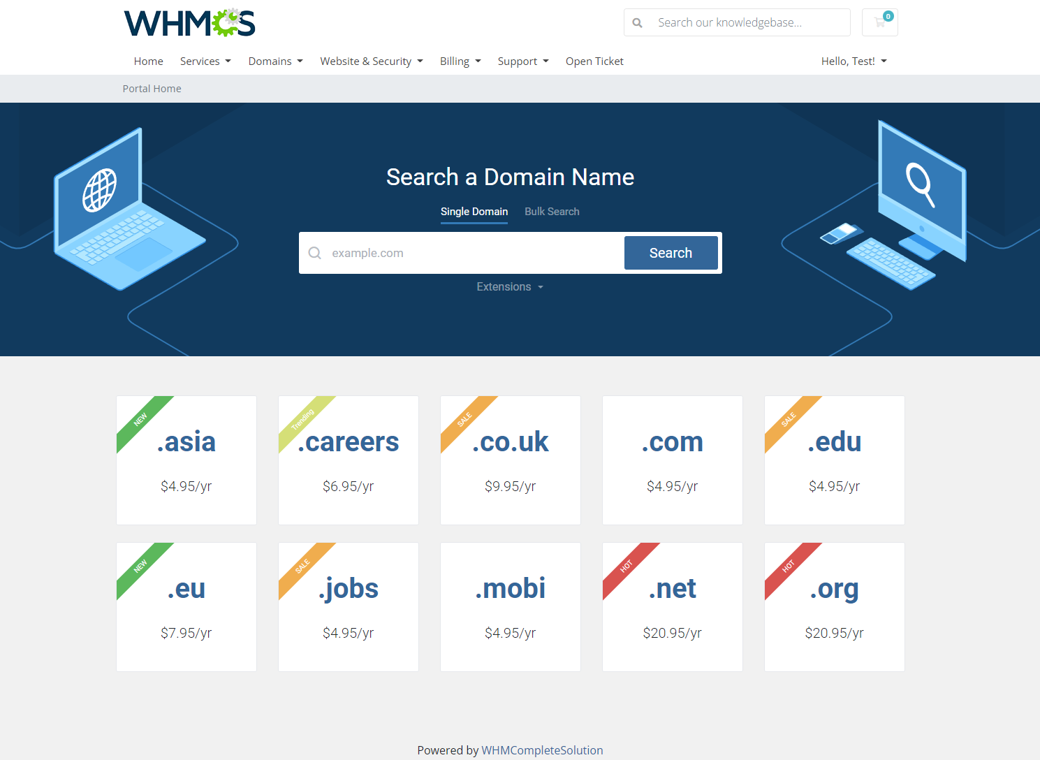The width and height of the screenshot is (1040, 760).
Task: Expand the Domains menu
Action: point(275,61)
